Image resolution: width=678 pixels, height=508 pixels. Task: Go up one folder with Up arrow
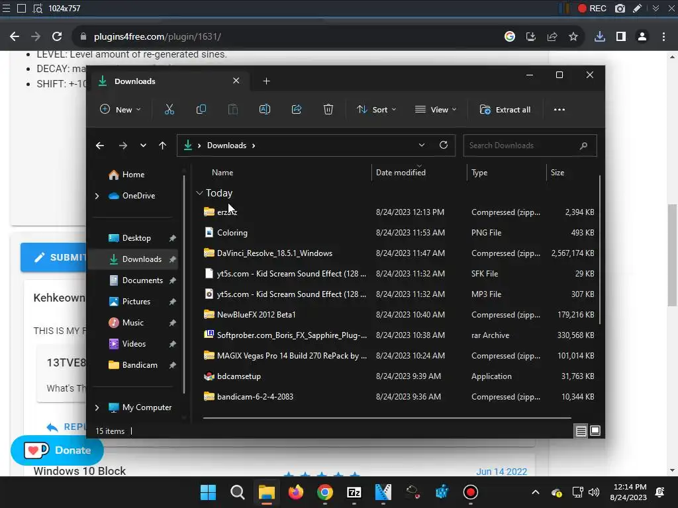(163, 146)
